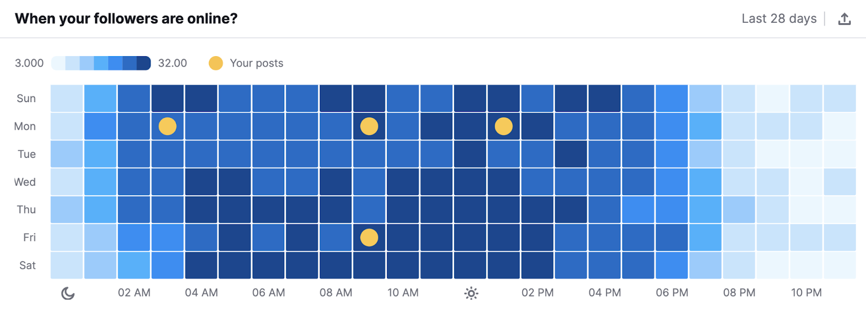Select the moon icon below the heatmap
866x315 pixels.
pyautogui.click(x=67, y=292)
